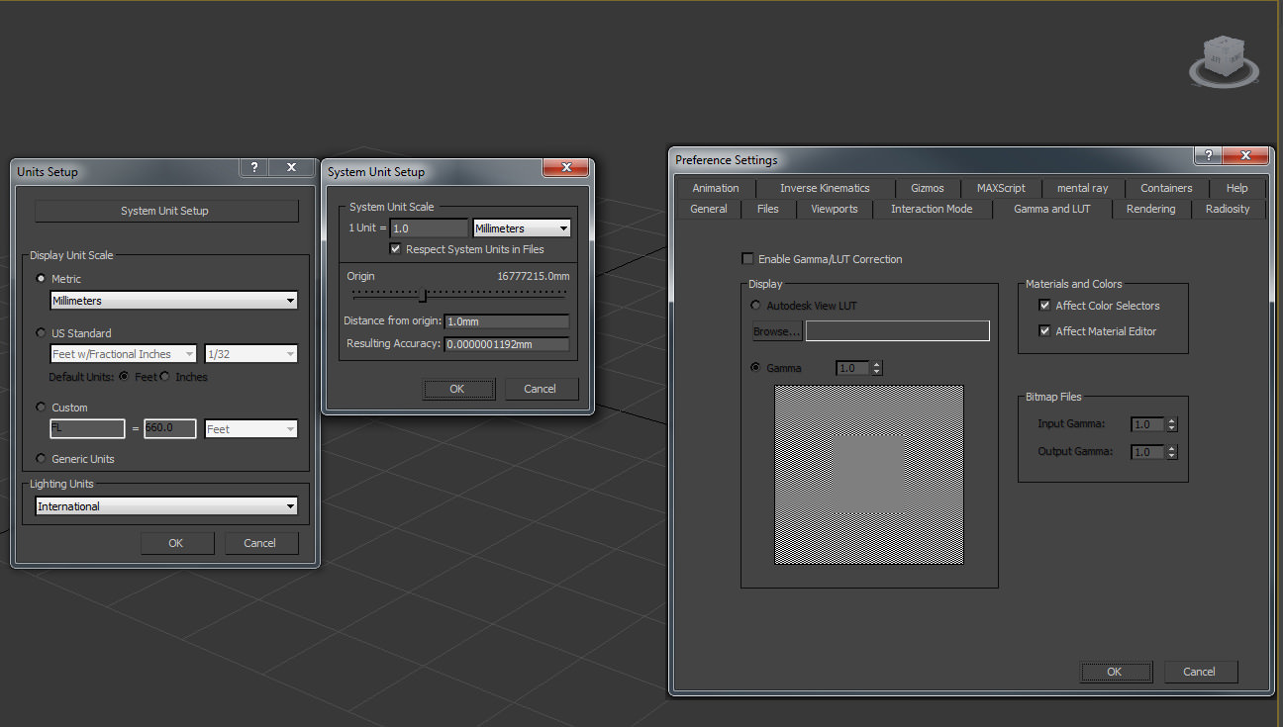The height and width of the screenshot is (727, 1283).
Task: Click OK in Units Setup dialog
Action: point(176,543)
